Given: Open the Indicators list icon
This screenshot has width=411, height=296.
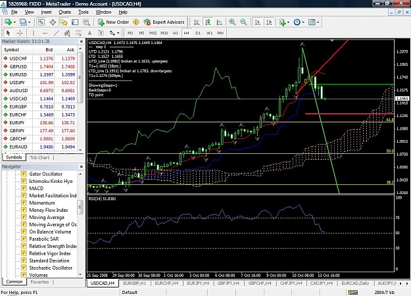Looking at the screenshot, I should click(x=282, y=22).
